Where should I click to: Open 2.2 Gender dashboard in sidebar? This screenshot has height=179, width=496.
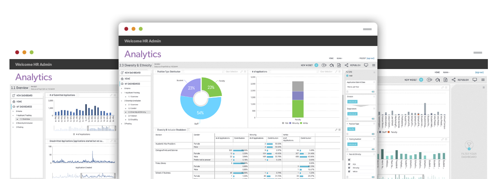click(133, 108)
